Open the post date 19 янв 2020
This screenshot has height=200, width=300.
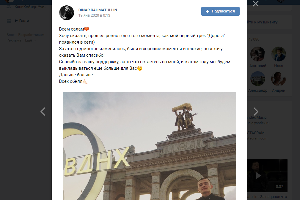pos(94,15)
